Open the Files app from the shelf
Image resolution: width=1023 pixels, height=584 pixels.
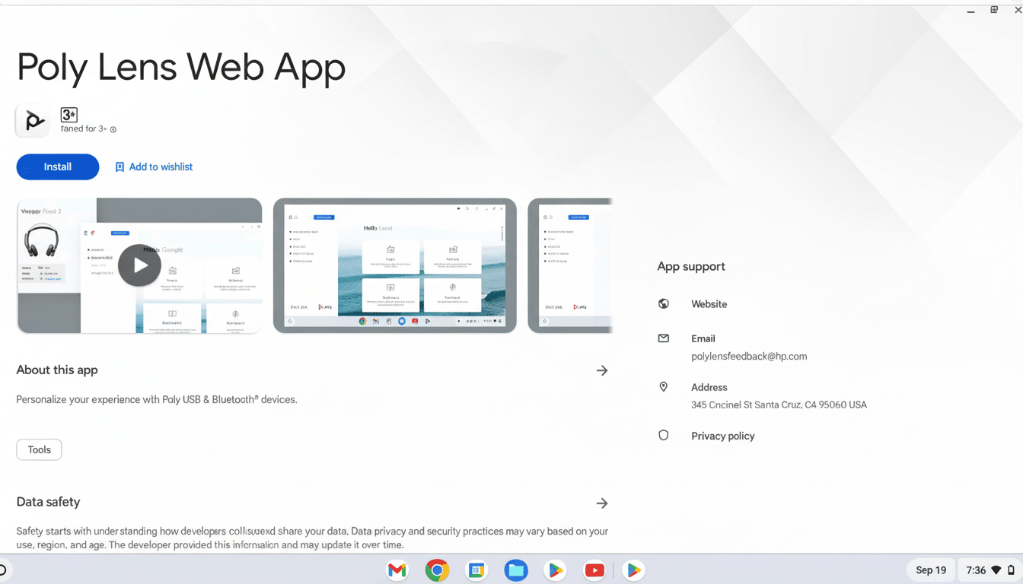point(516,570)
